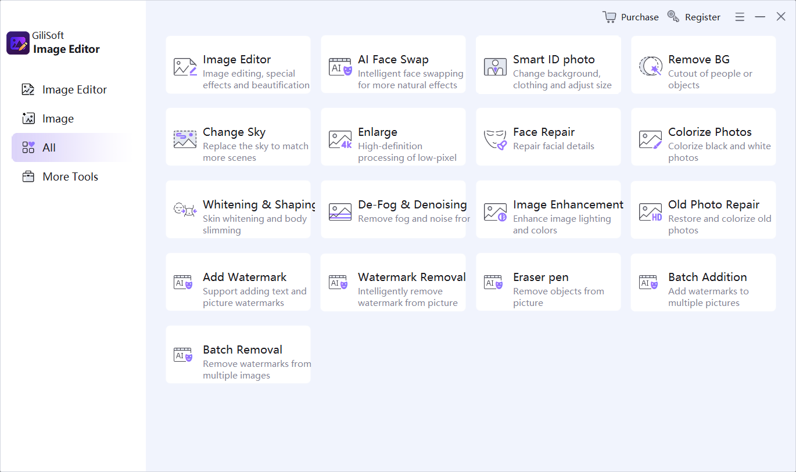Click 'Colorize black and white photos' text

(719, 152)
